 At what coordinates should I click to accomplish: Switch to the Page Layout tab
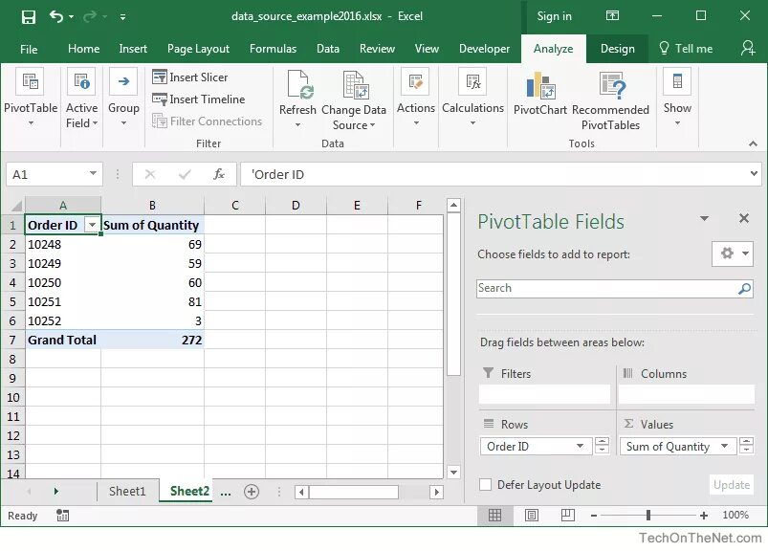198,49
